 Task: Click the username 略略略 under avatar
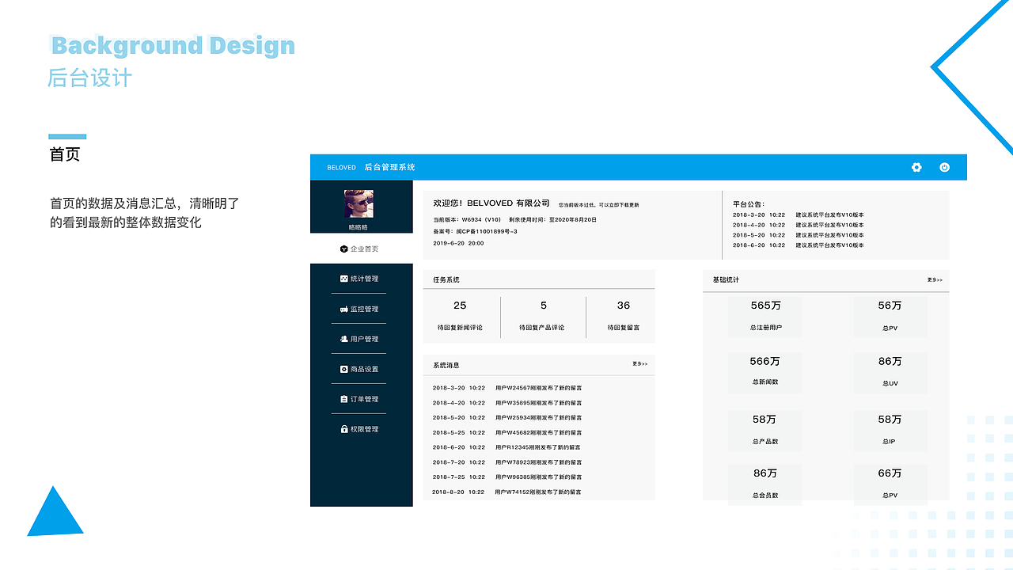pyautogui.click(x=359, y=227)
